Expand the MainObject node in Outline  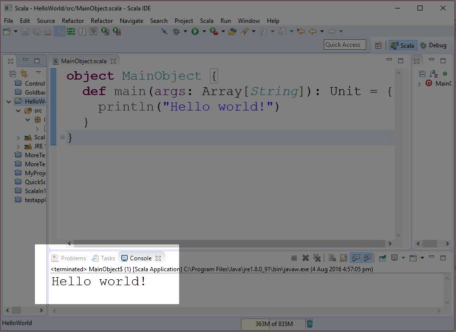click(419, 84)
